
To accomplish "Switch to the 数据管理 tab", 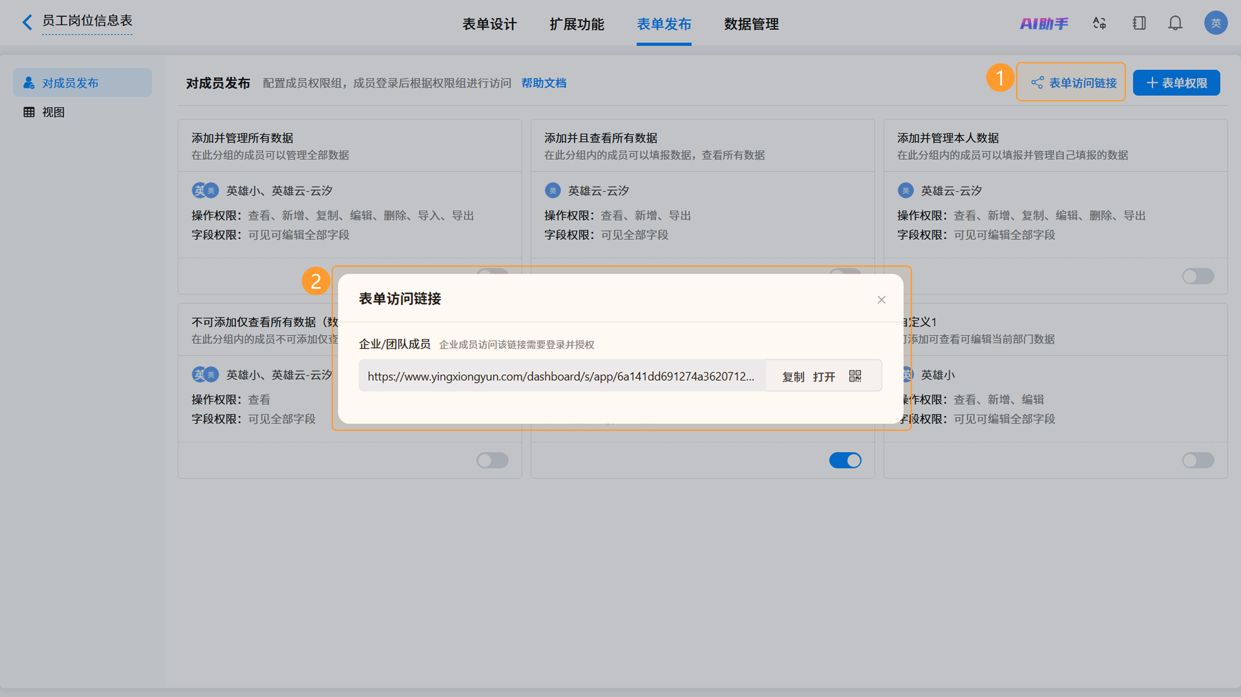I will point(751,24).
